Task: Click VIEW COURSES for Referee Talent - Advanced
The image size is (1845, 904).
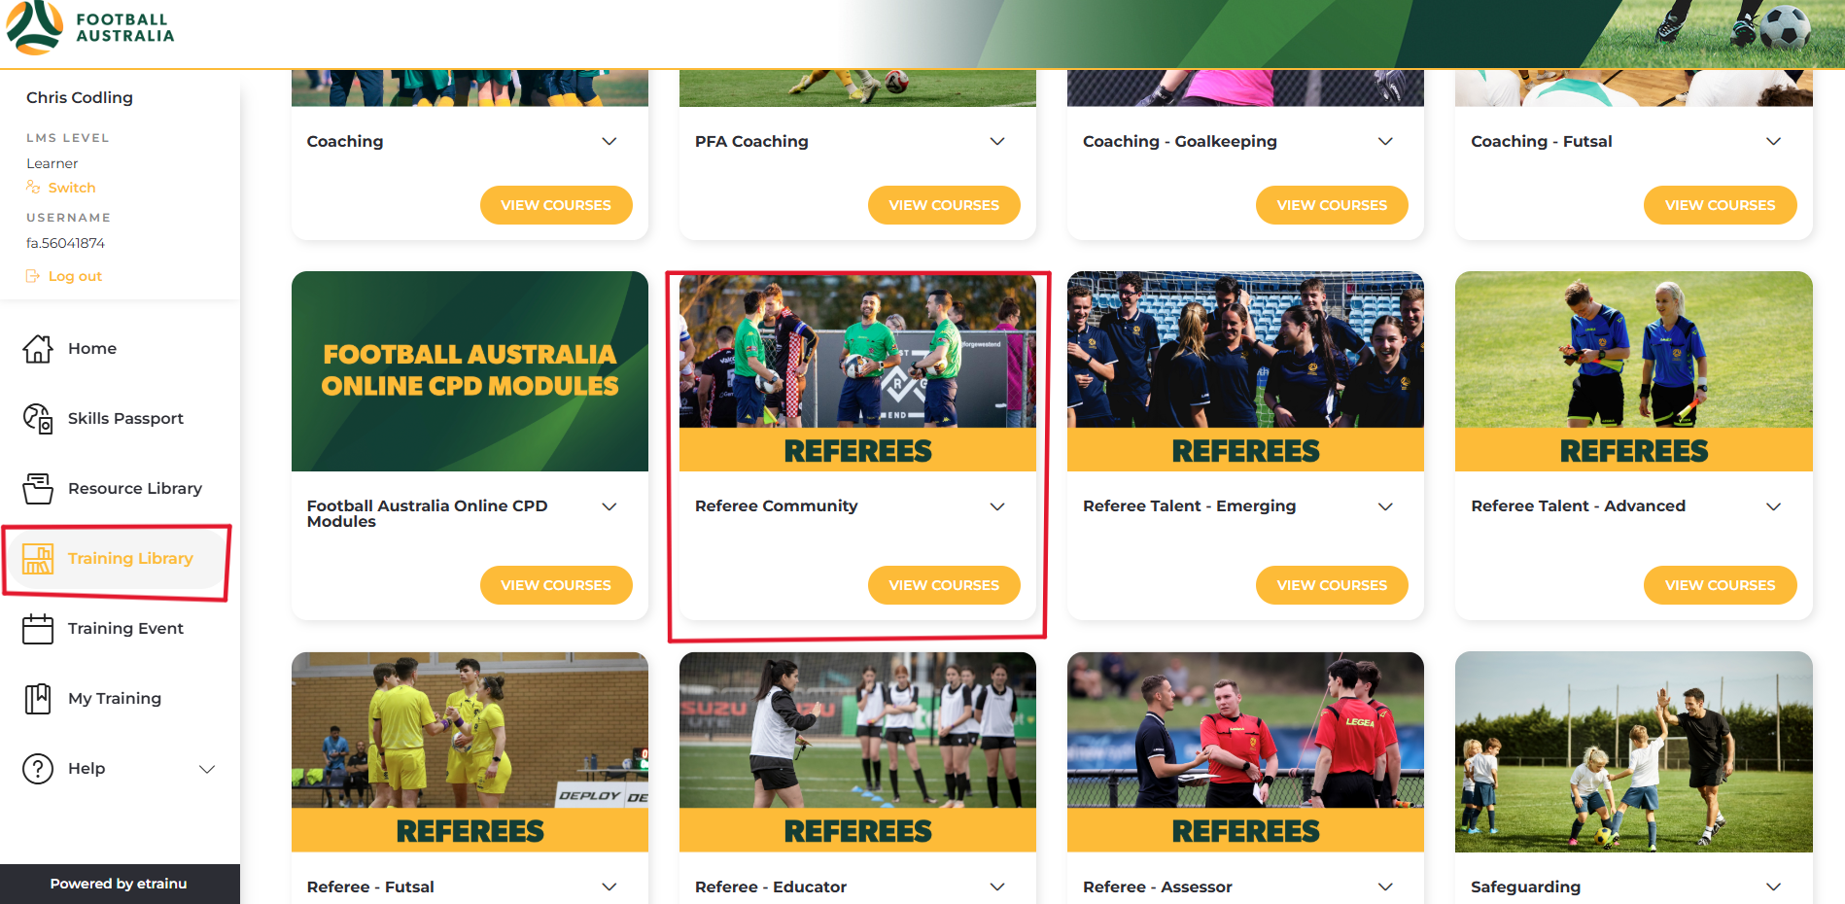Action: coord(1720,584)
